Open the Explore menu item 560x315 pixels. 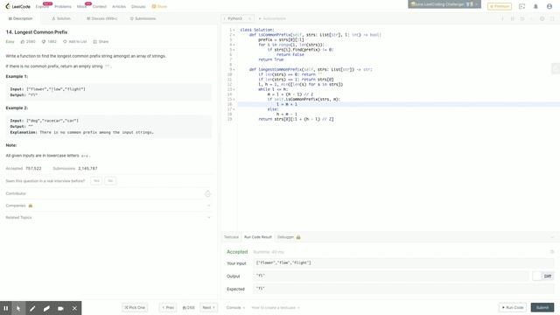(42, 6)
